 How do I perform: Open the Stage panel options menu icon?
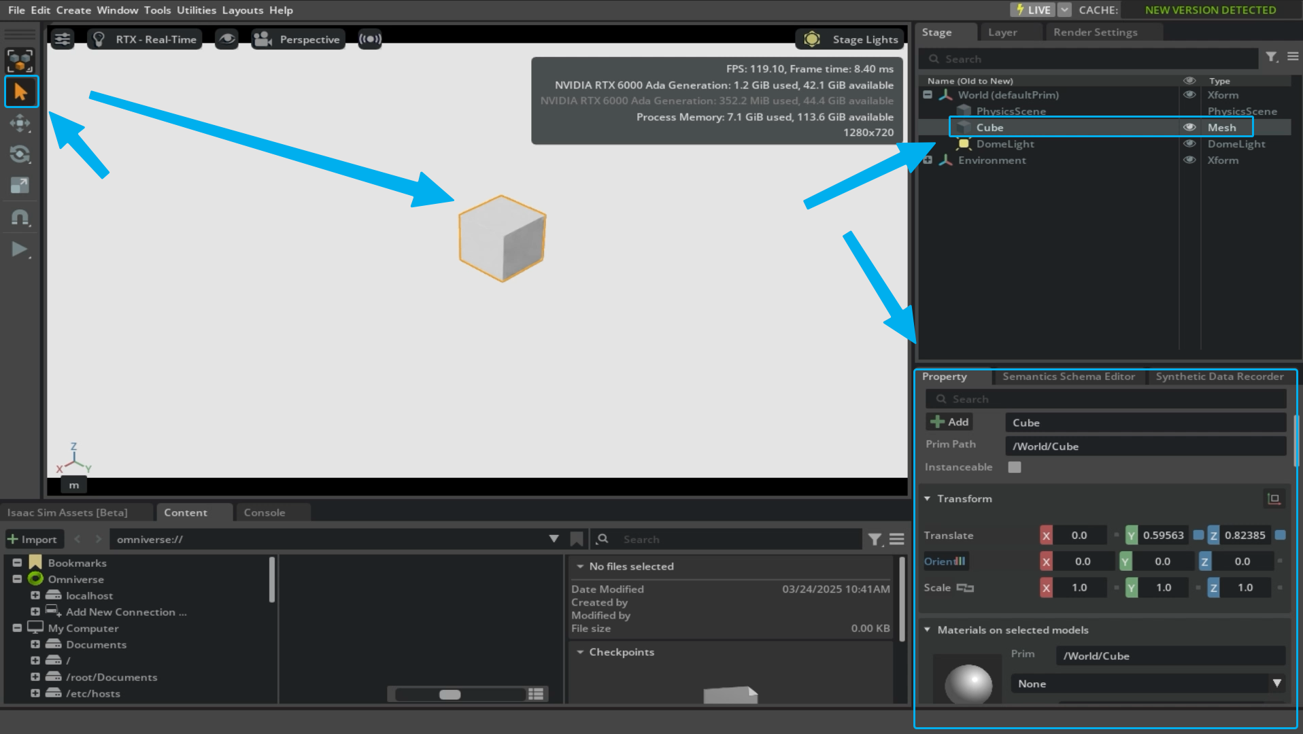(1293, 57)
